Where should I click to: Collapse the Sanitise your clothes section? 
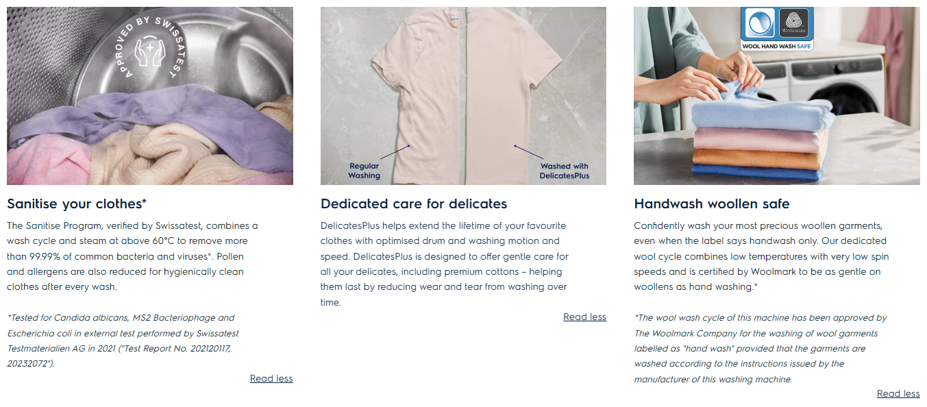271,378
